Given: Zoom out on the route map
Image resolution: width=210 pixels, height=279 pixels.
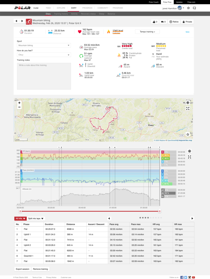Looking at the screenshot, I should [19, 107].
